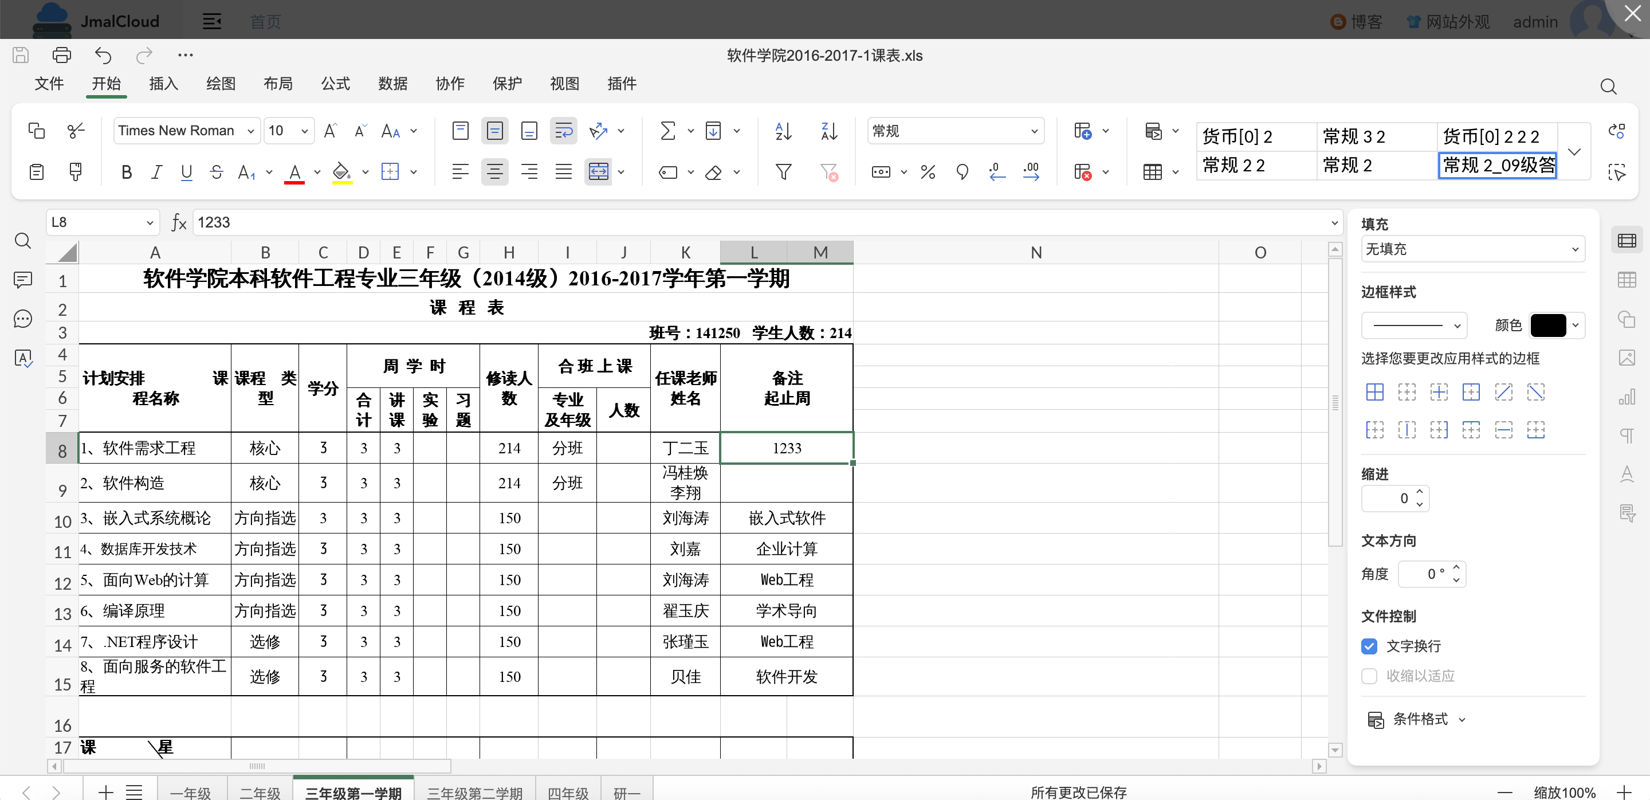Click the print icon

61,55
